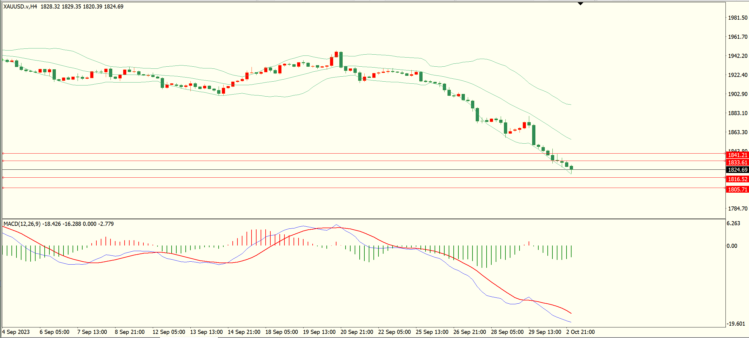The width and height of the screenshot is (749, 338).
Task: Click the 18 Sep 05:00 time label
Action: click(x=282, y=332)
